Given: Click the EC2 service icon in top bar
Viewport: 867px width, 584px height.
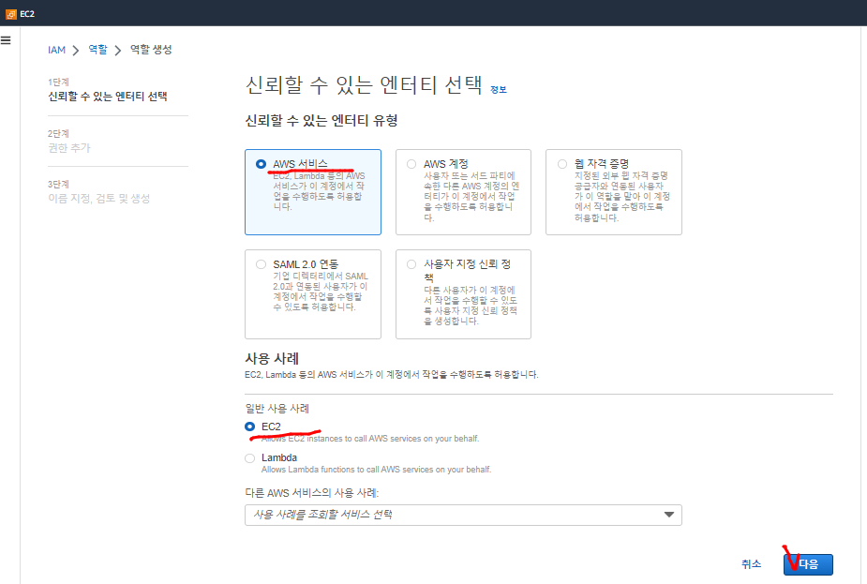Looking at the screenshot, I should (11, 14).
